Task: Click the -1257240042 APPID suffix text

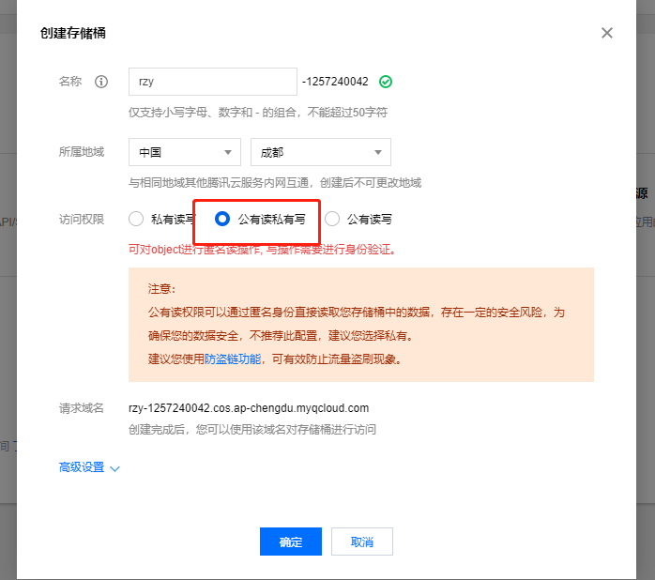Action: 335,82
